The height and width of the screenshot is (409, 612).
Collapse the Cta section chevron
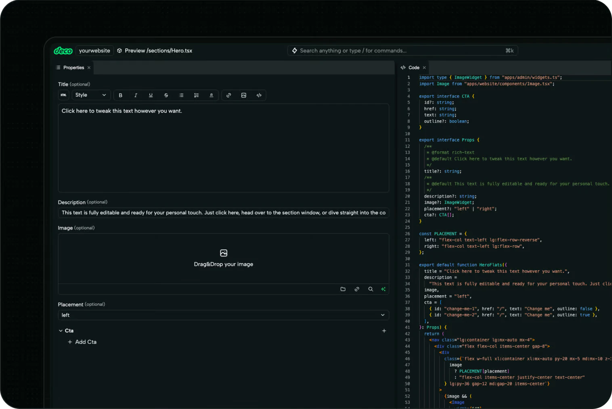pos(61,331)
